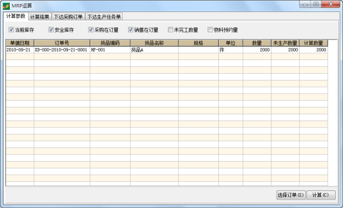Click the HP-001 product code cell

click(110, 50)
